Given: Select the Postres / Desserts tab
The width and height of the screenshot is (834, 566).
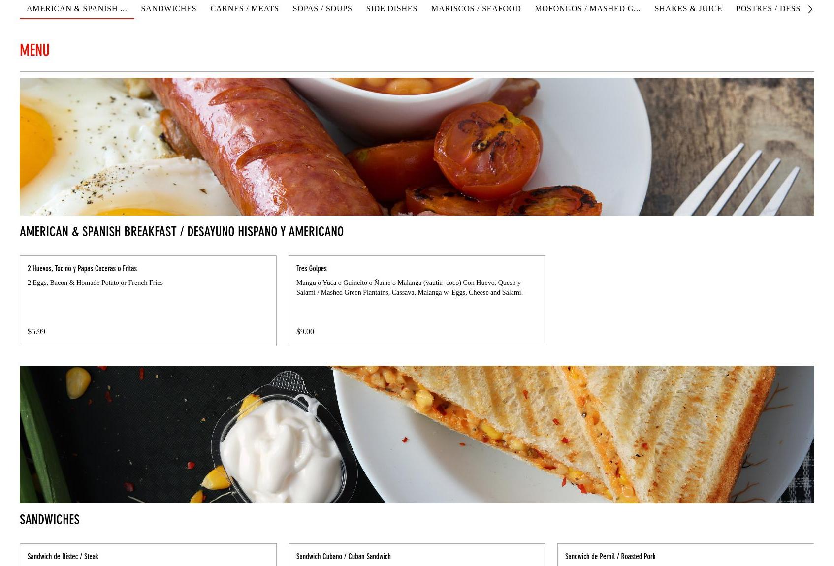Looking at the screenshot, I should coord(768,9).
